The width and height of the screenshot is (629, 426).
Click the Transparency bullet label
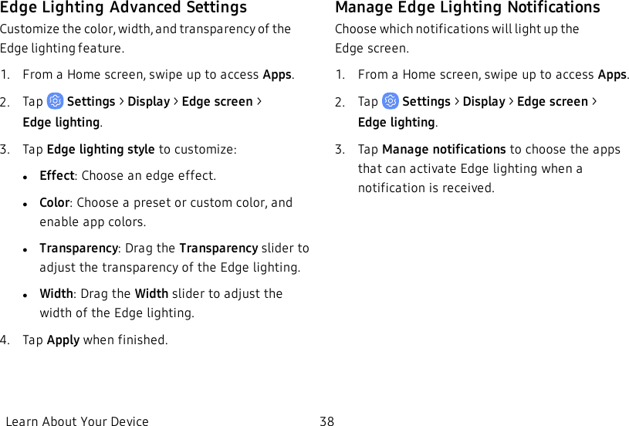point(79,248)
